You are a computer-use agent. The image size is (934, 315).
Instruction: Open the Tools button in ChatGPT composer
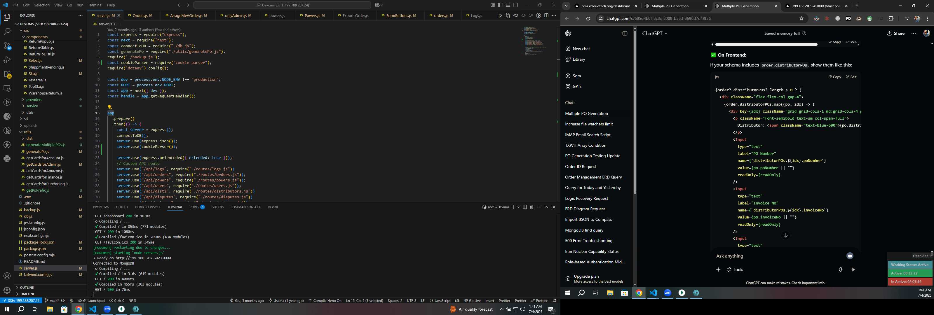[x=735, y=270]
